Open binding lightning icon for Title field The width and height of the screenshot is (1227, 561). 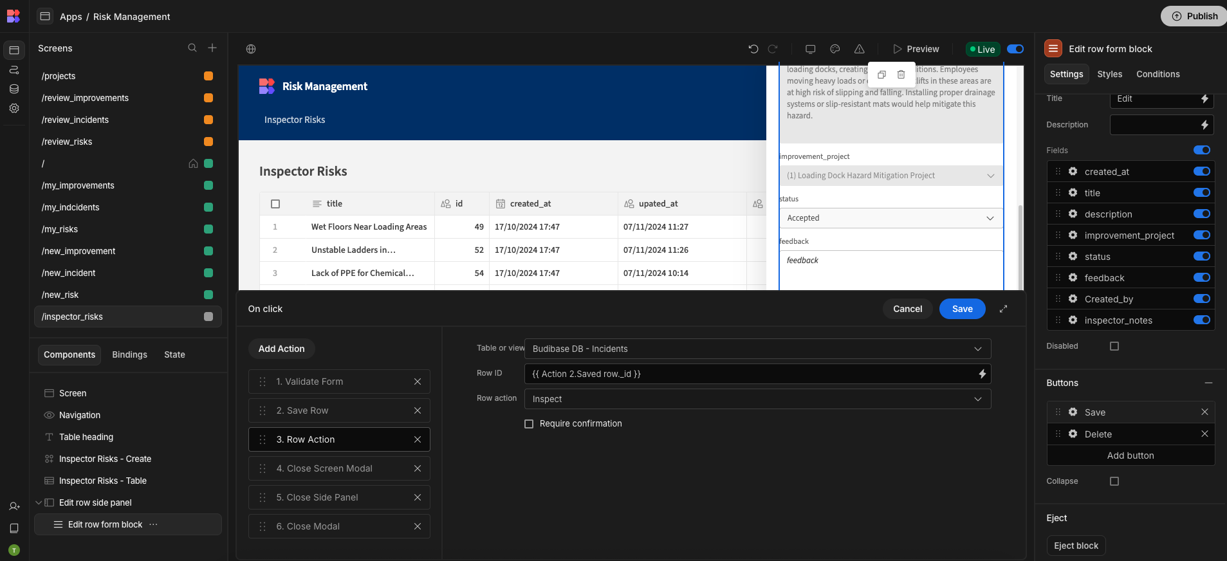[x=1205, y=98]
